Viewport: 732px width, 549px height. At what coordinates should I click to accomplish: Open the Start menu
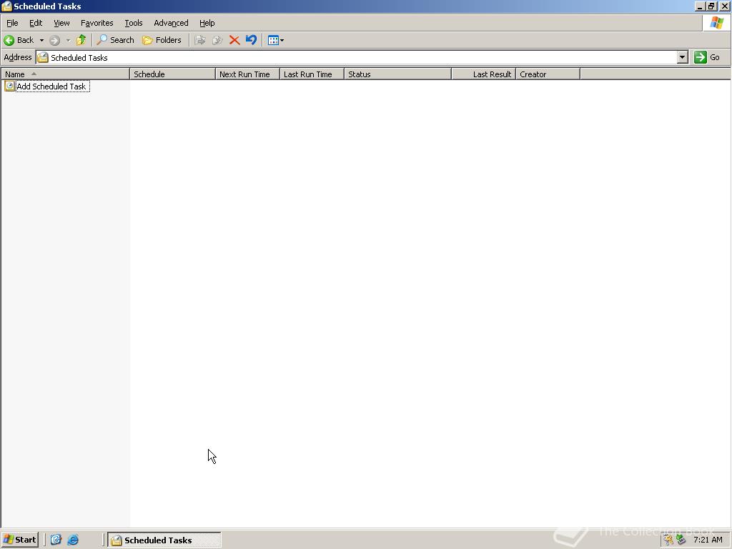[19, 540]
